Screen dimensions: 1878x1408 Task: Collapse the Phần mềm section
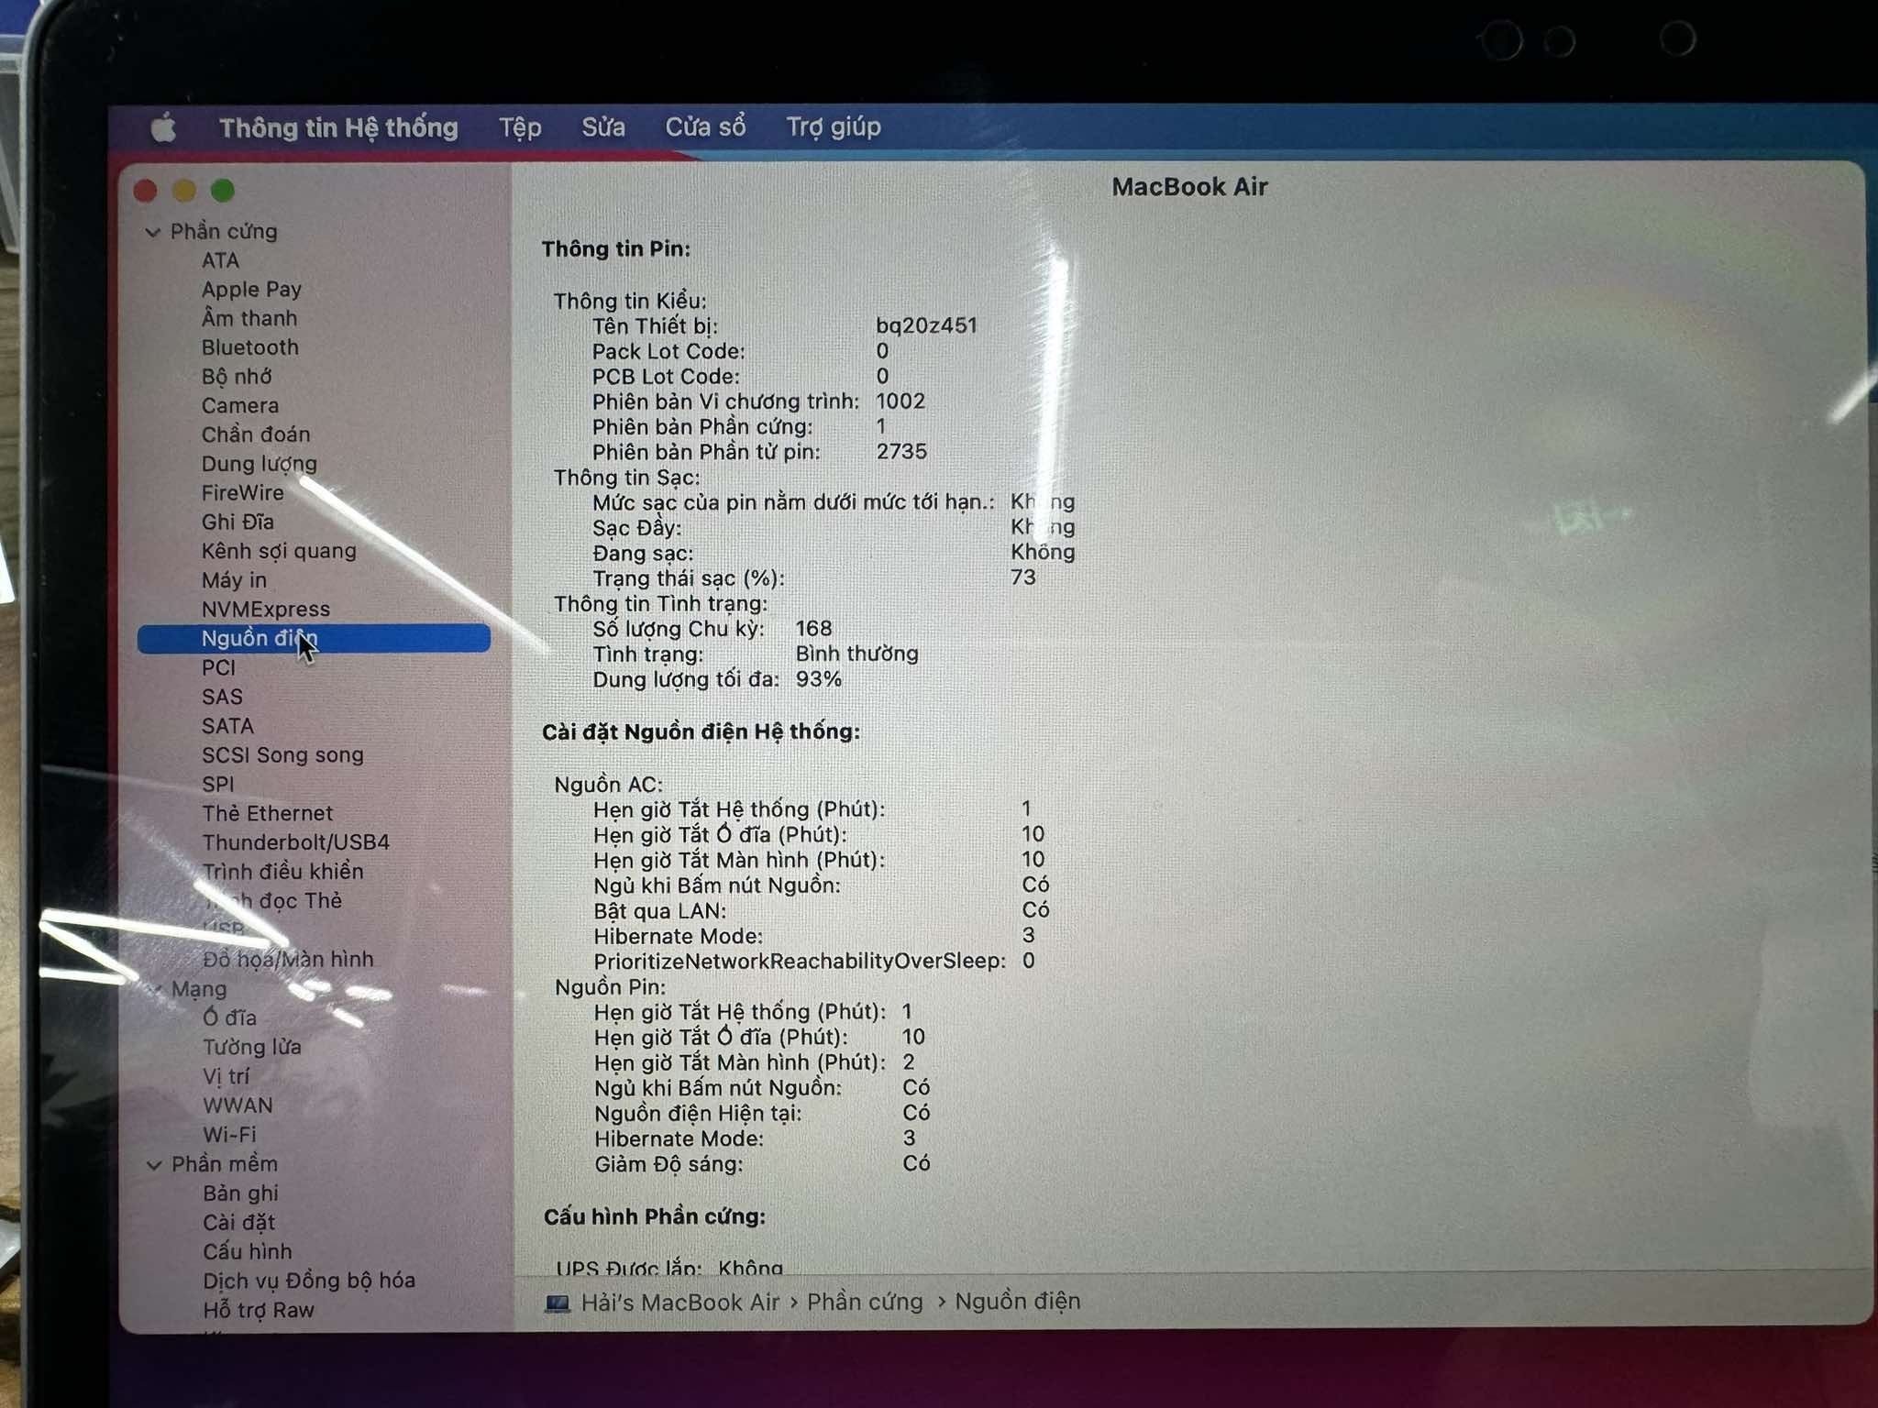(x=154, y=1165)
